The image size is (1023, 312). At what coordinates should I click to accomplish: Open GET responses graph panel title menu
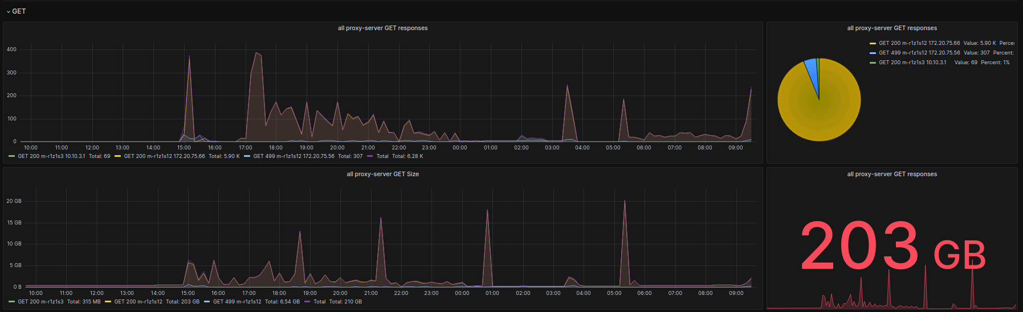[382, 28]
